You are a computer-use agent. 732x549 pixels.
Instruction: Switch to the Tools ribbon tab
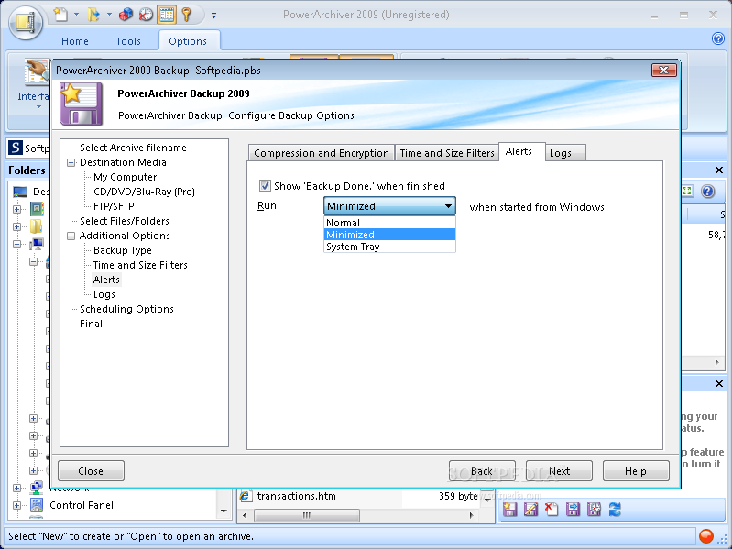tap(128, 41)
